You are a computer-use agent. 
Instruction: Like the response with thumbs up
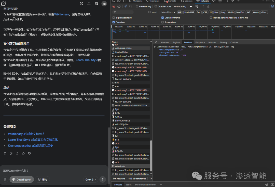(23, 153)
